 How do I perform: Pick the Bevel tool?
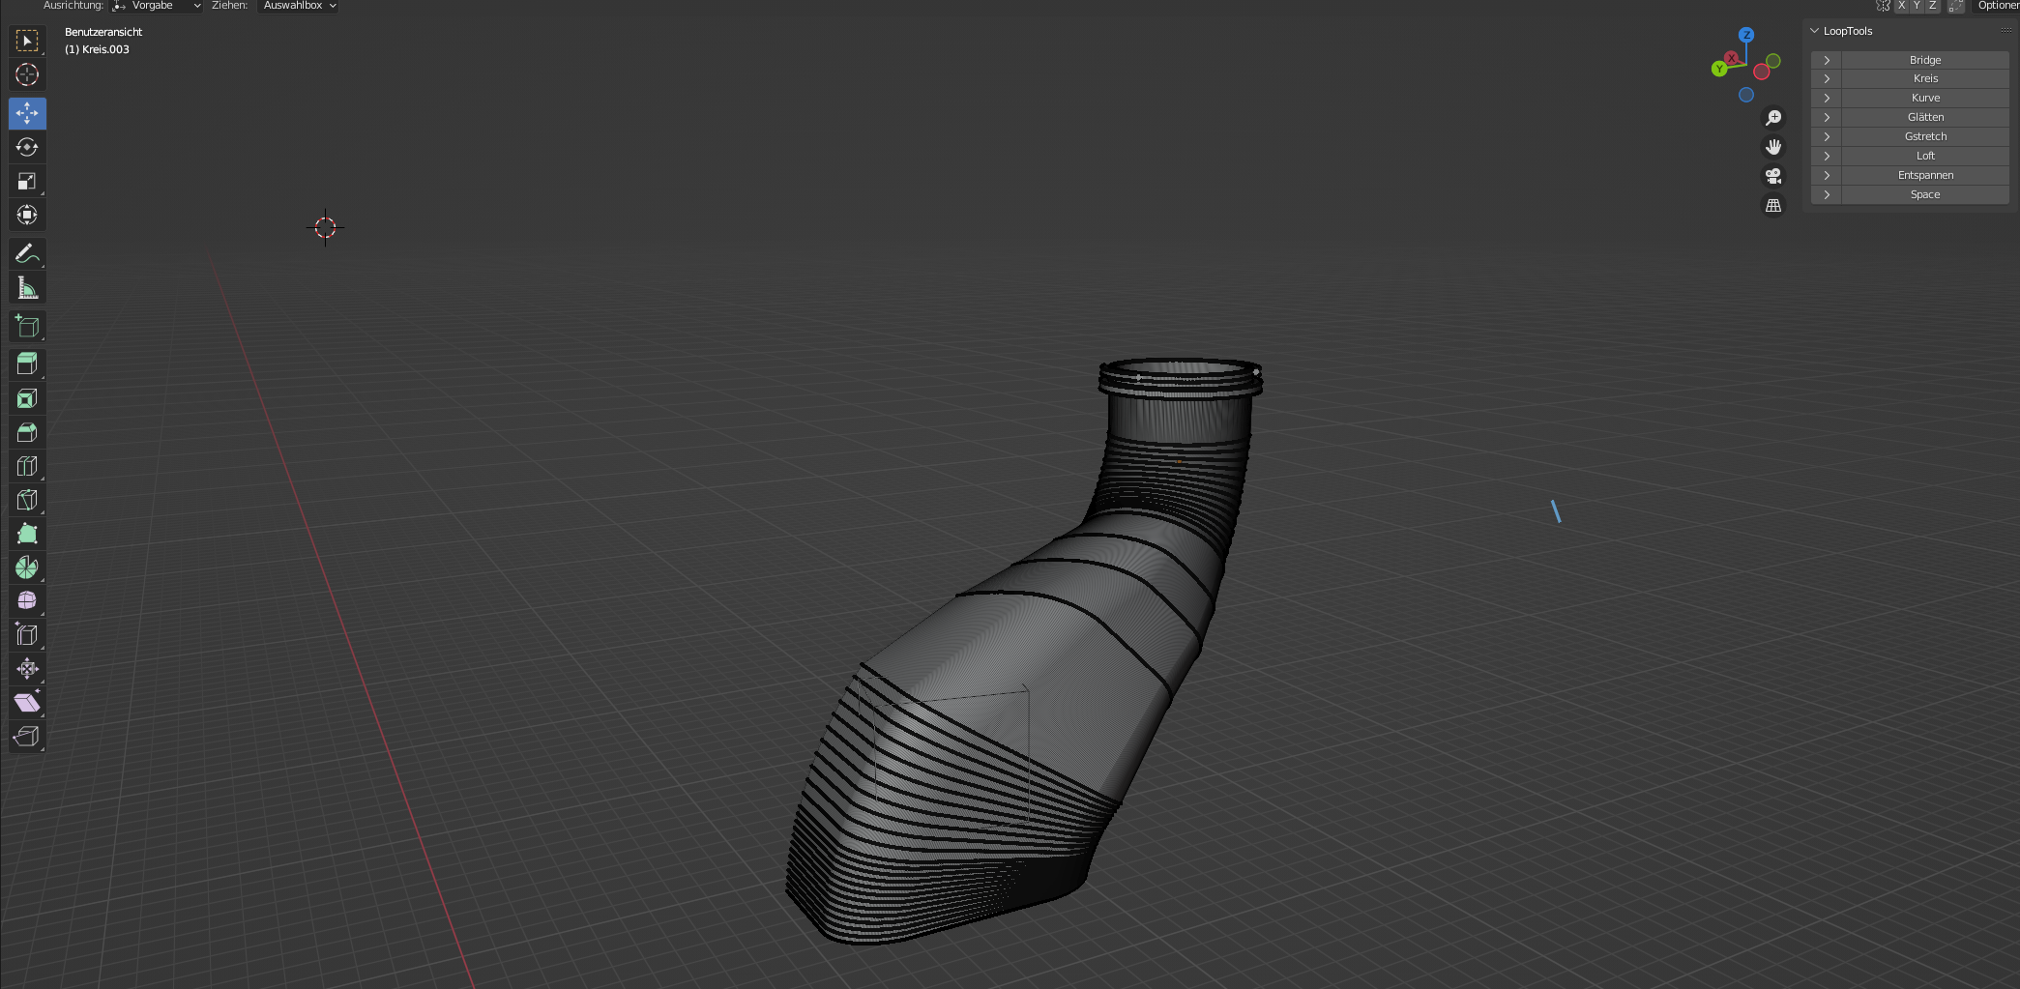coord(27,432)
